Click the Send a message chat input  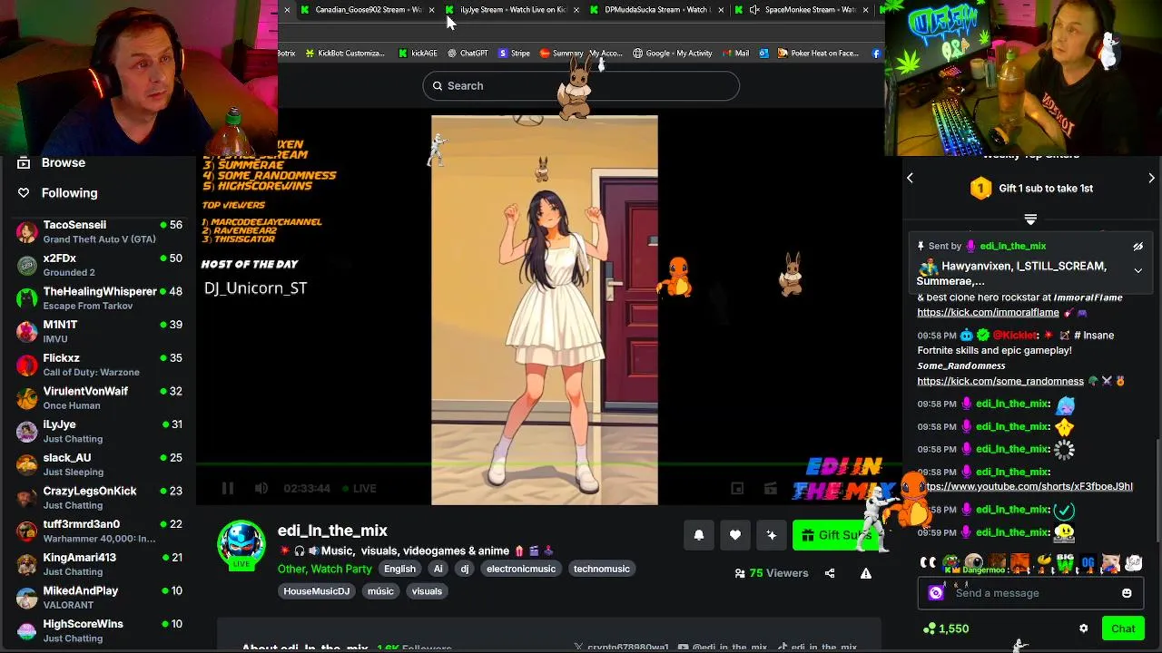[x=1029, y=593]
